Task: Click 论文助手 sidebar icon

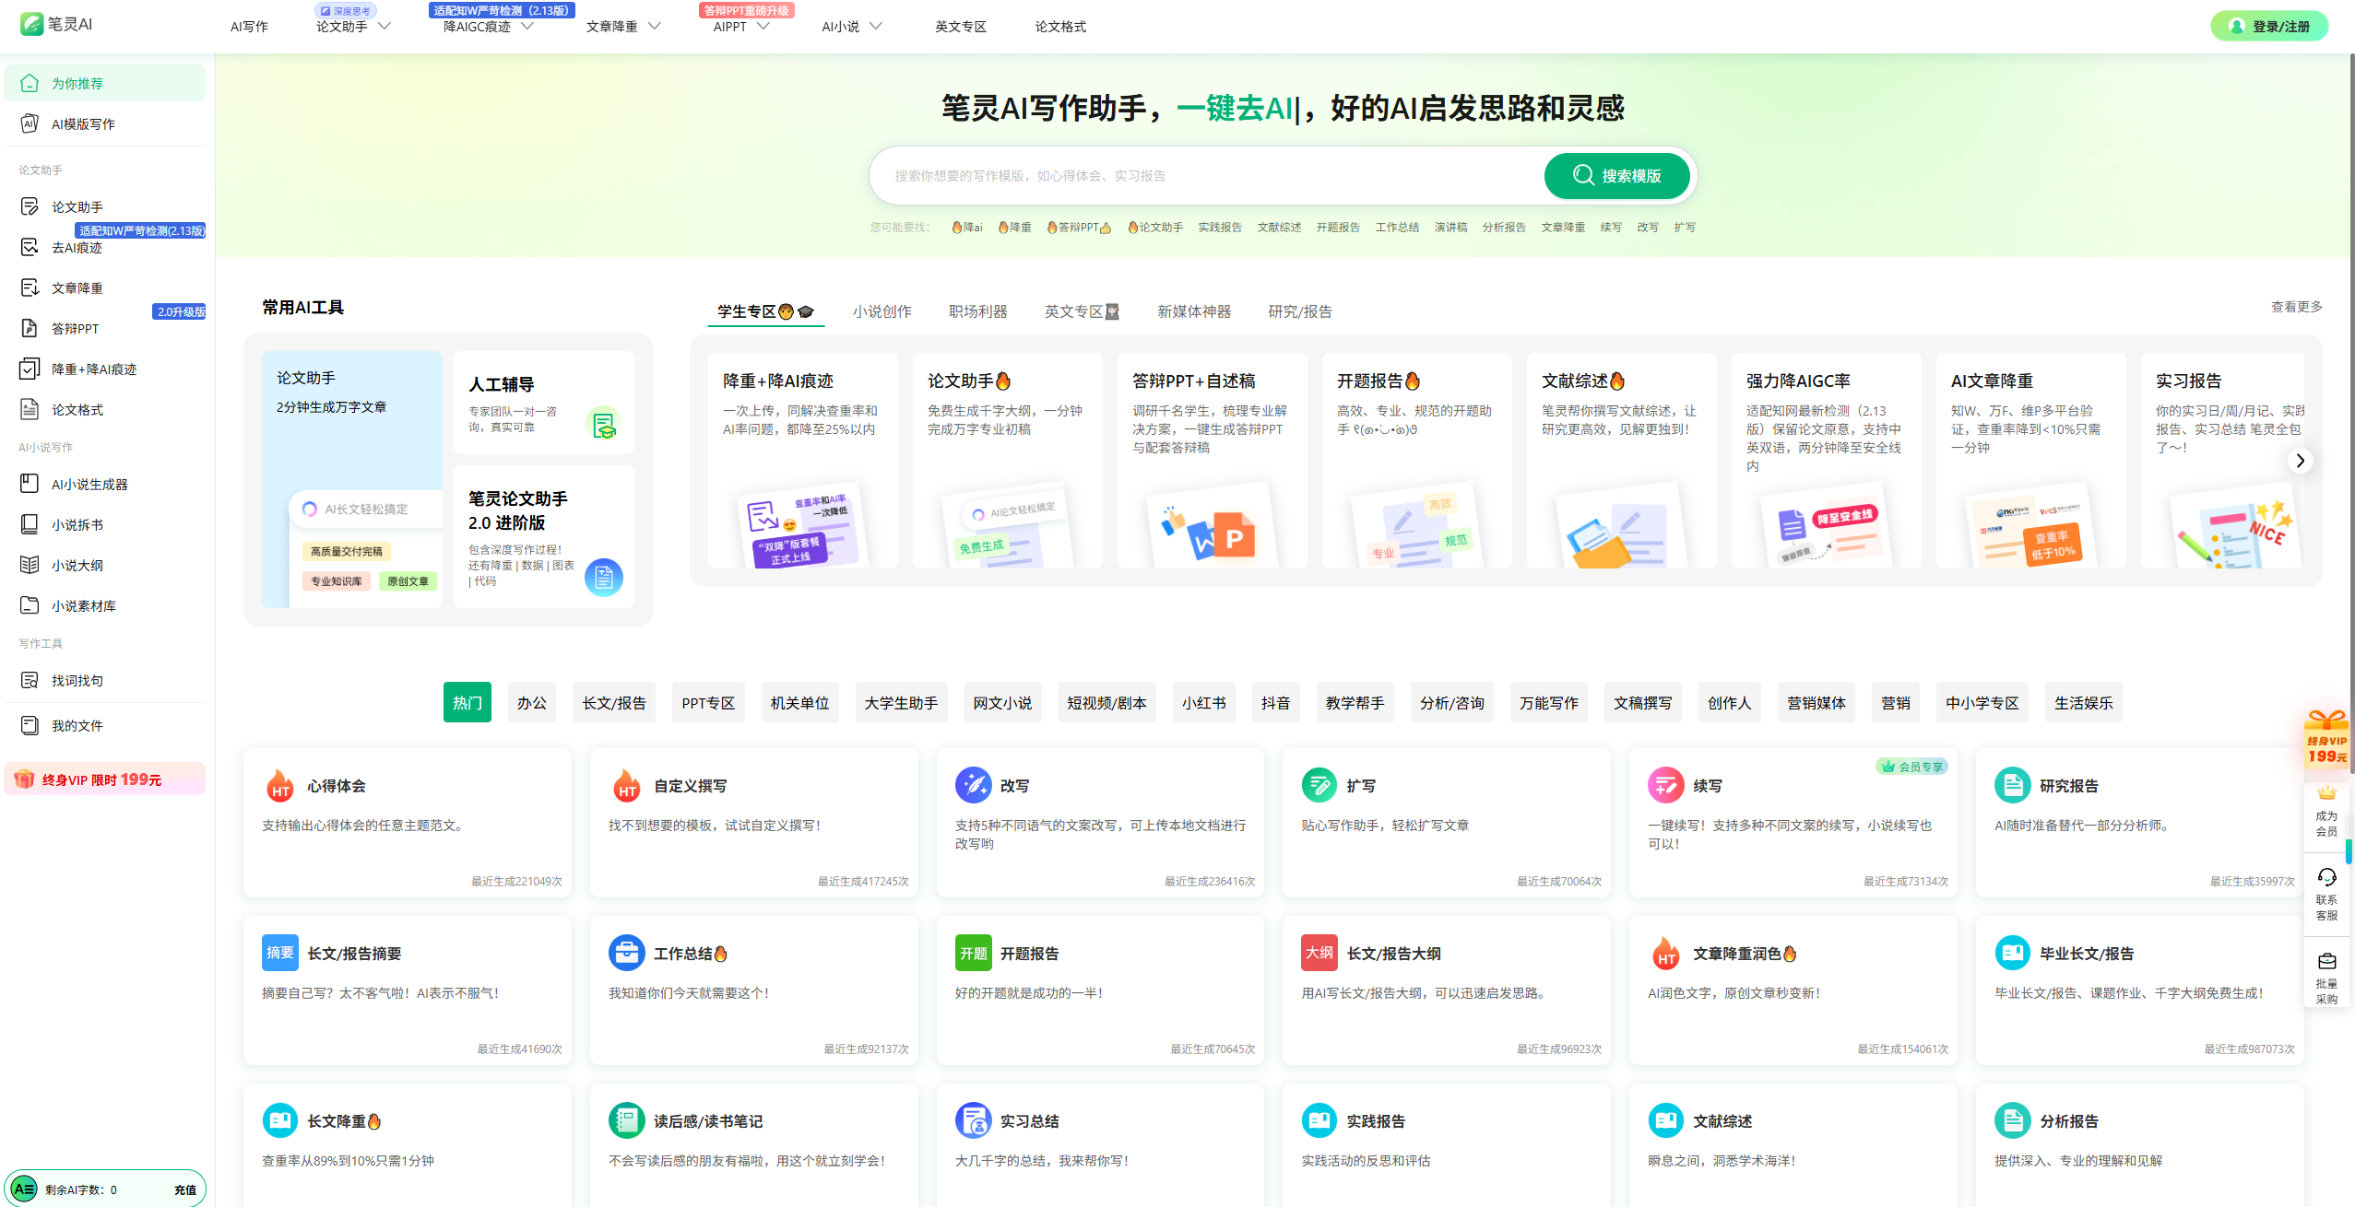Action: [30, 206]
